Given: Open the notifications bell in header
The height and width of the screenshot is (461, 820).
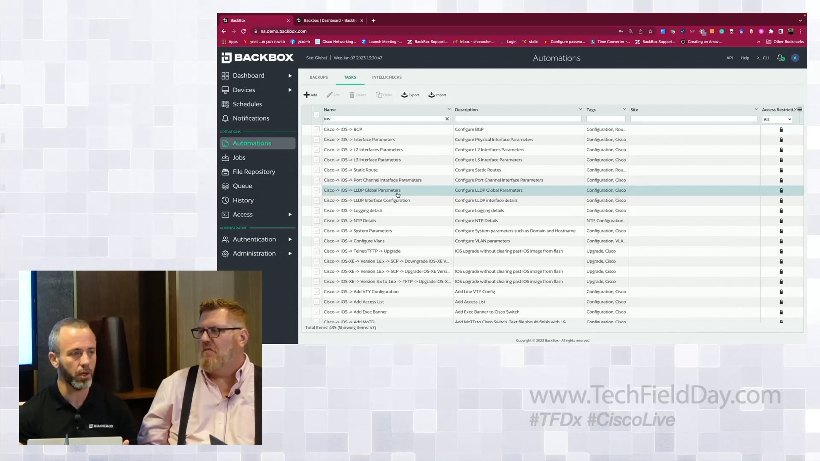Looking at the screenshot, I should click(x=780, y=58).
